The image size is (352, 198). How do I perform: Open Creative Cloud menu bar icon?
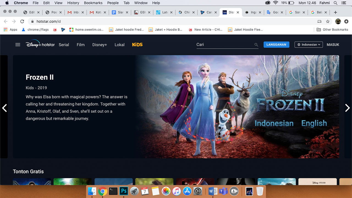(x=268, y=3)
